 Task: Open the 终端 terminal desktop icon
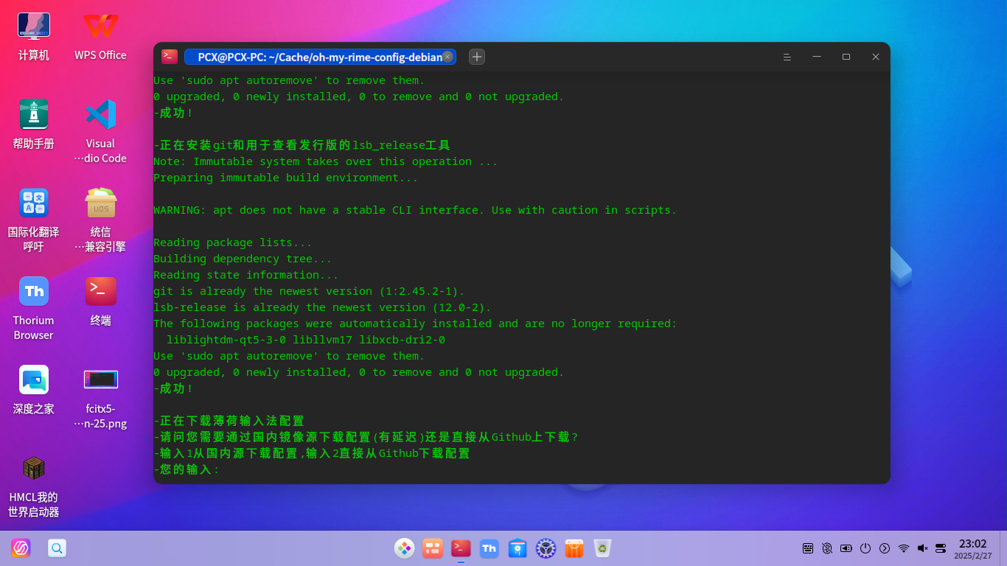pyautogui.click(x=100, y=291)
